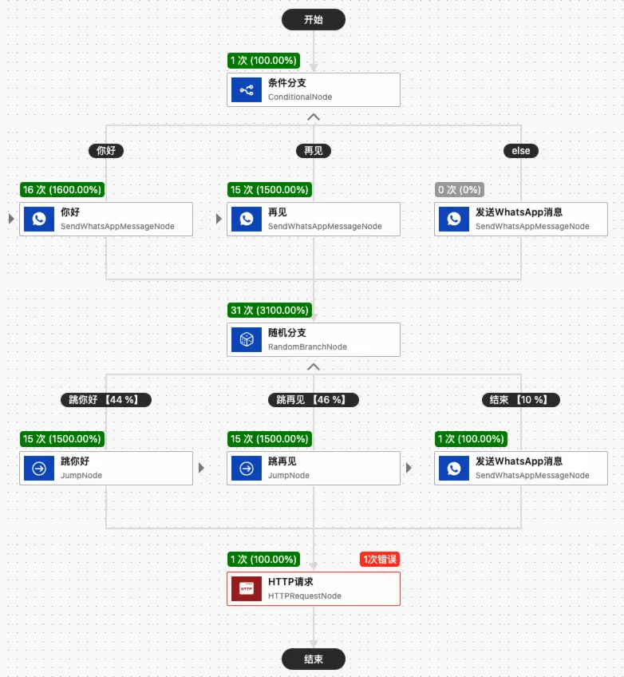The image size is (624, 677).
Task: Click WhatsApp icon on 再见 node
Action: click(247, 219)
